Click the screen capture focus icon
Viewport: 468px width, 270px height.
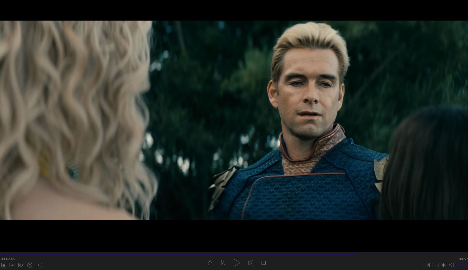click(39, 265)
